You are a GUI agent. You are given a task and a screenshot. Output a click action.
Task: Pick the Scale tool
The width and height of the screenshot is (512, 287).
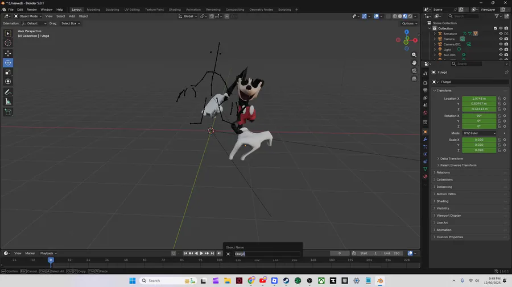[8, 72]
